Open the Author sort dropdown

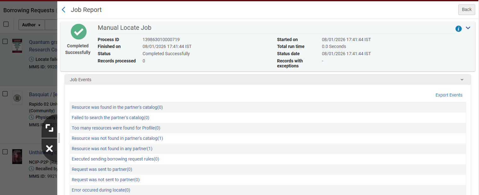click(x=31, y=25)
